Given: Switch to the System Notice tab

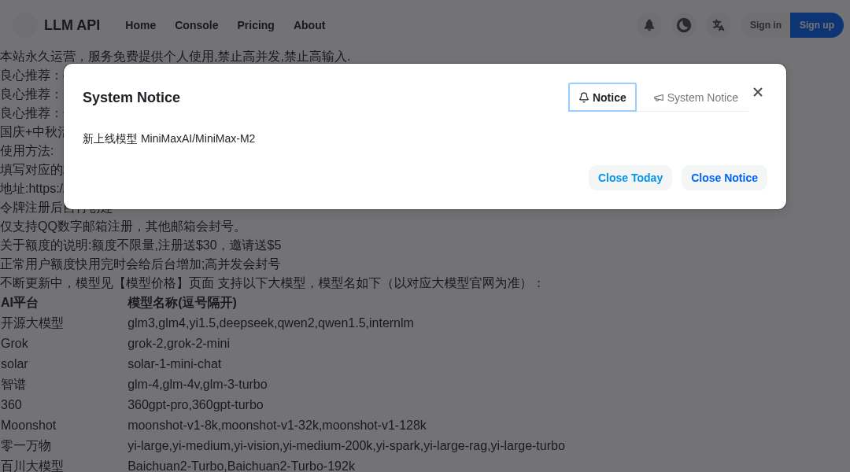Looking at the screenshot, I should (x=696, y=98).
